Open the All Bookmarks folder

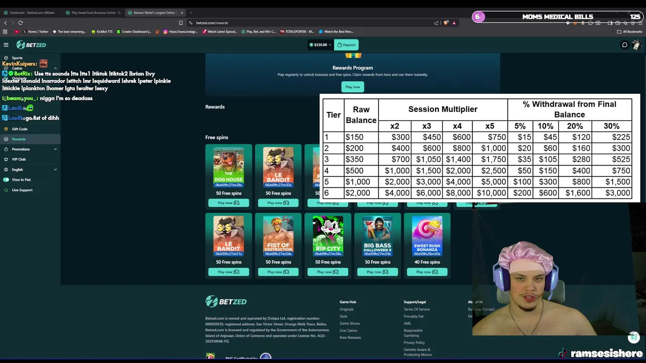tap(630, 32)
